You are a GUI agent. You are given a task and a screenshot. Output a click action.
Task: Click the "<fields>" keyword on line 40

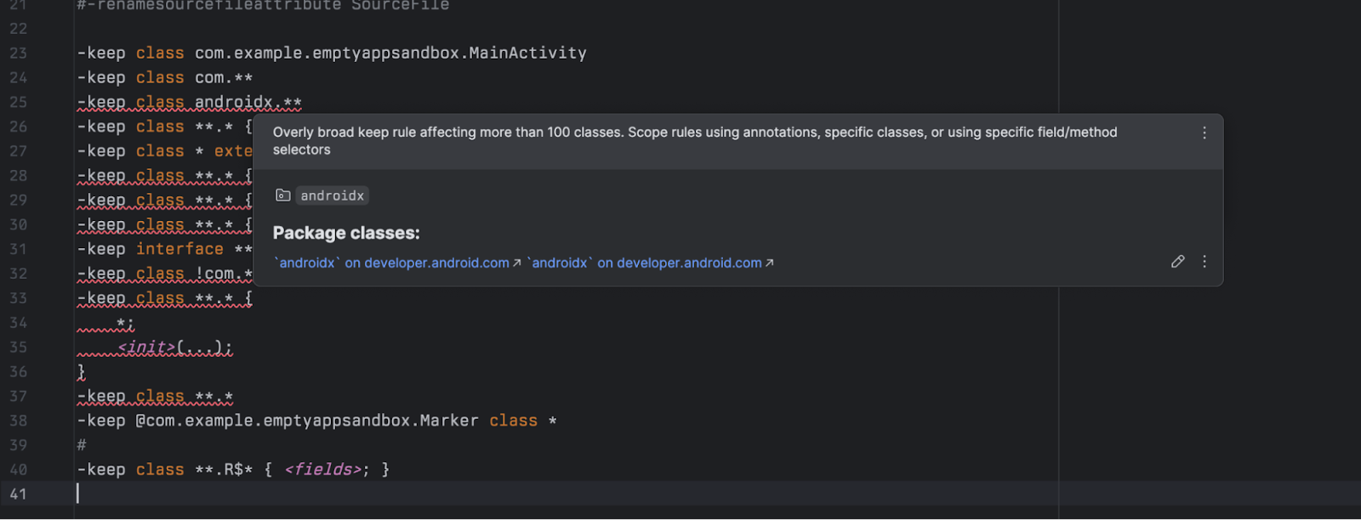(323, 469)
